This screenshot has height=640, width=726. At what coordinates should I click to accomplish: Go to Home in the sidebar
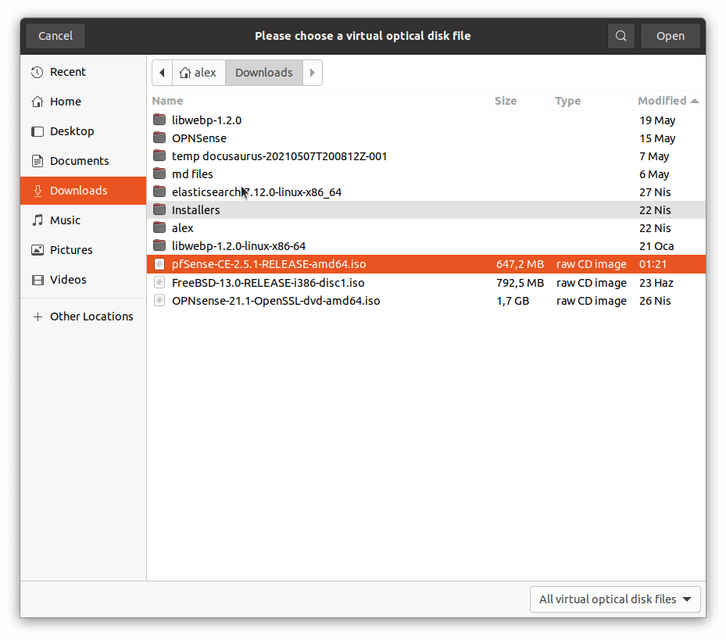click(x=66, y=102)
